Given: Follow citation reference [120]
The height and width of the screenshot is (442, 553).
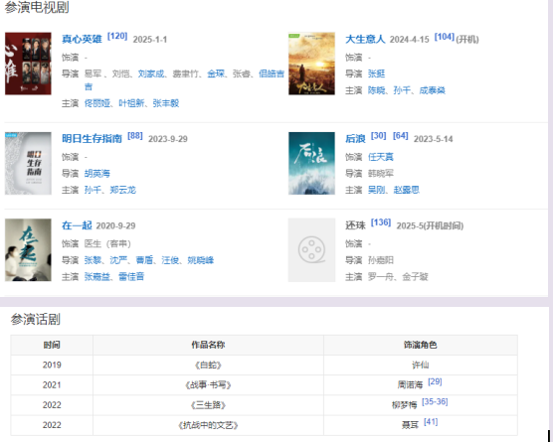Looking at the screenshot, I should click(x=117, y=36).
